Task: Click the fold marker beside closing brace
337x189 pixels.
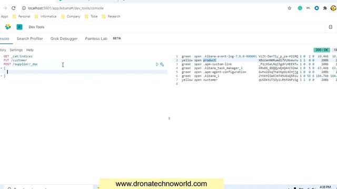Action: [1, 76]
